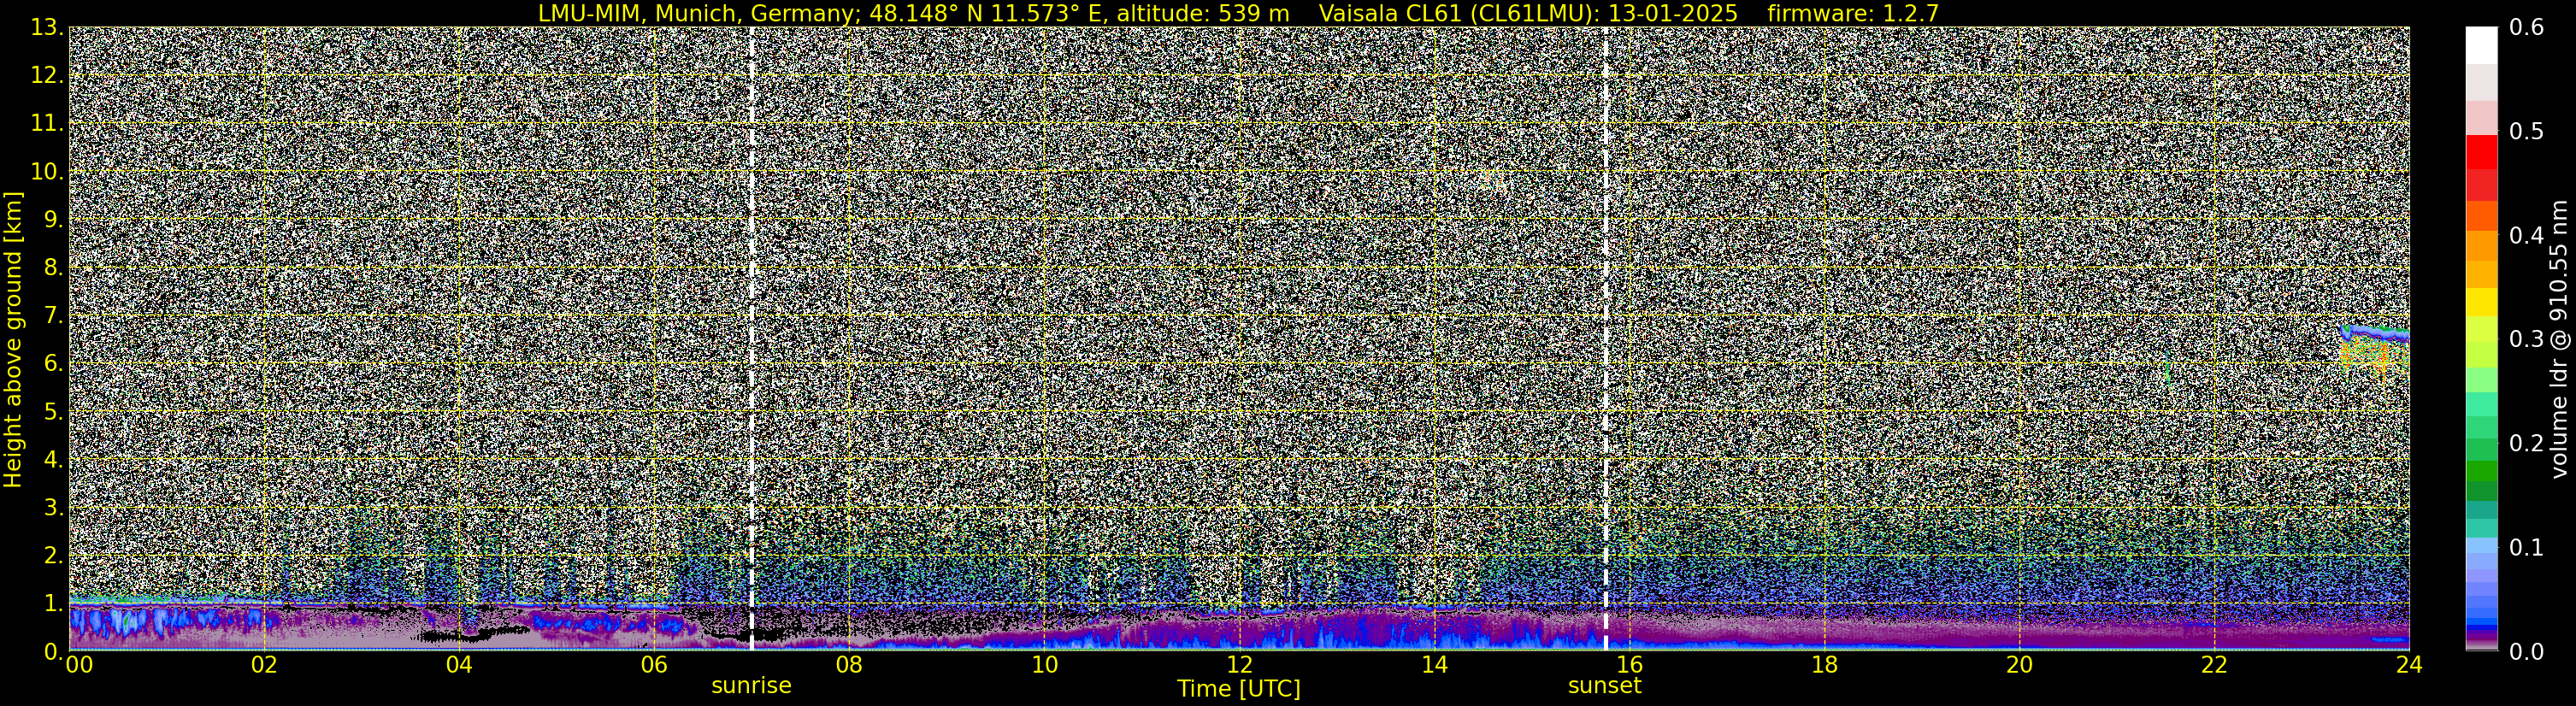This screenshot has width=2576, height=706.
Task: Click the colorbar tick label "0.2"
Action: click(2527, 444)
